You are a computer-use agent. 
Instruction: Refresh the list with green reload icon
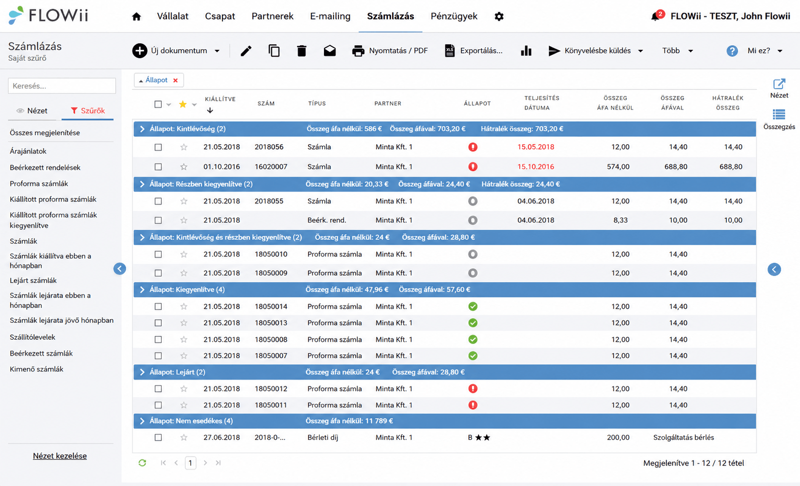(142, 463)
